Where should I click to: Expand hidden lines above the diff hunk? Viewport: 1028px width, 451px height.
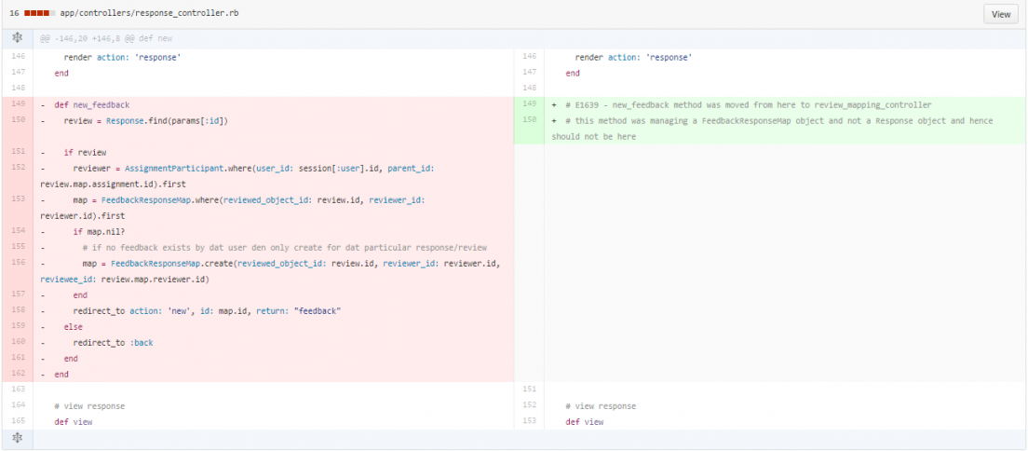[17, 39]
